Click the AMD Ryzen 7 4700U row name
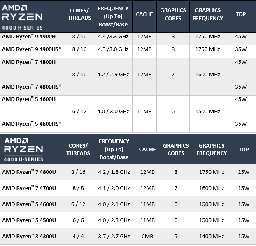256x246 pixels. point(29,188)
